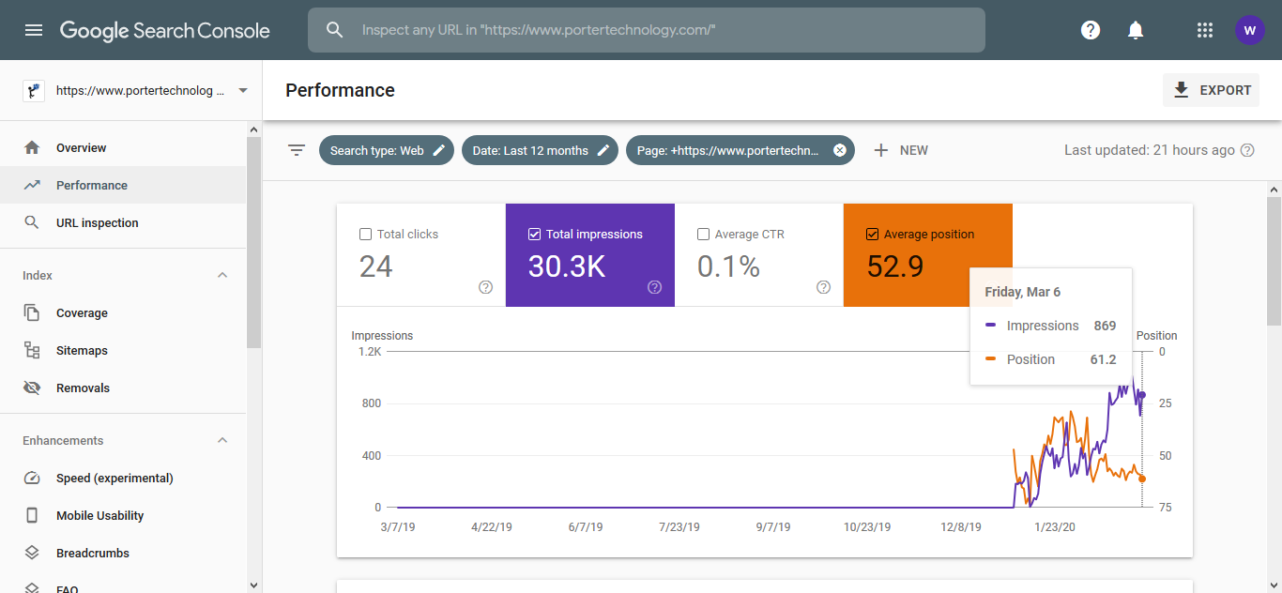Click the EXPORT button
Screen dimensions: 1282x593
1211,90
